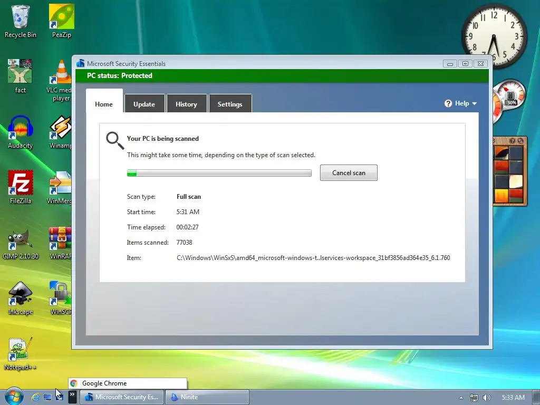
Task: Click the Microsoft Security Essentials title icon
Action: point(81,63)
